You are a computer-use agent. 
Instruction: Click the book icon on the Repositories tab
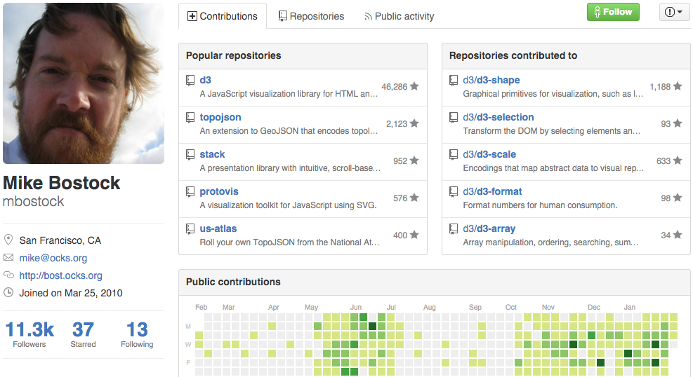point(283,16)
